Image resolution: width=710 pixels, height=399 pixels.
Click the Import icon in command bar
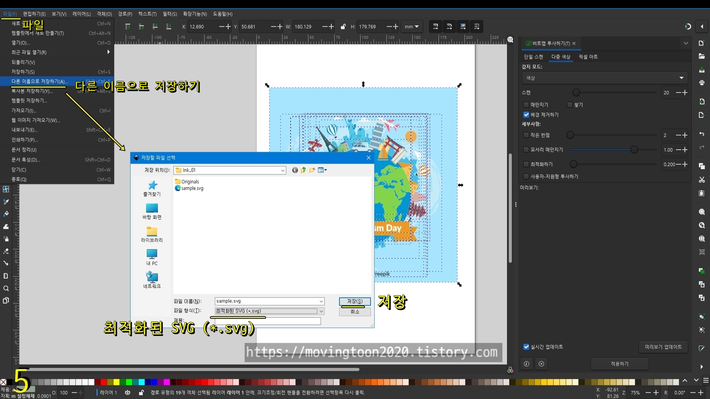[x=701, y=102]
